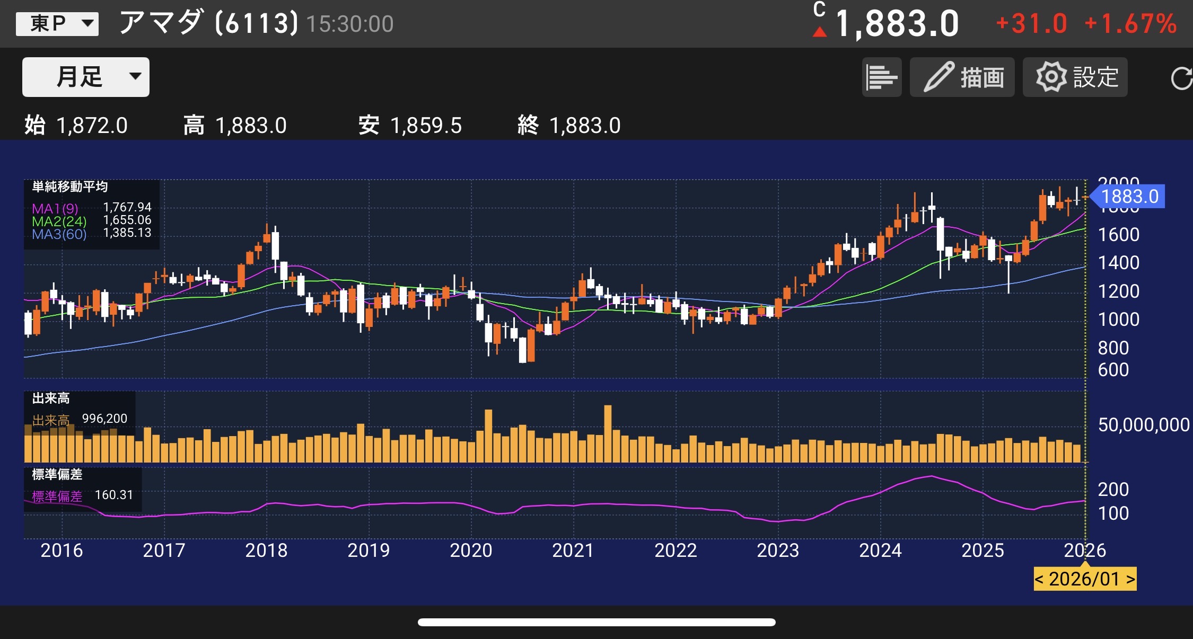This screenshot has height=639, width=1193.
Task: Go to previous month with < arrow
Action: coord(1039,579)
